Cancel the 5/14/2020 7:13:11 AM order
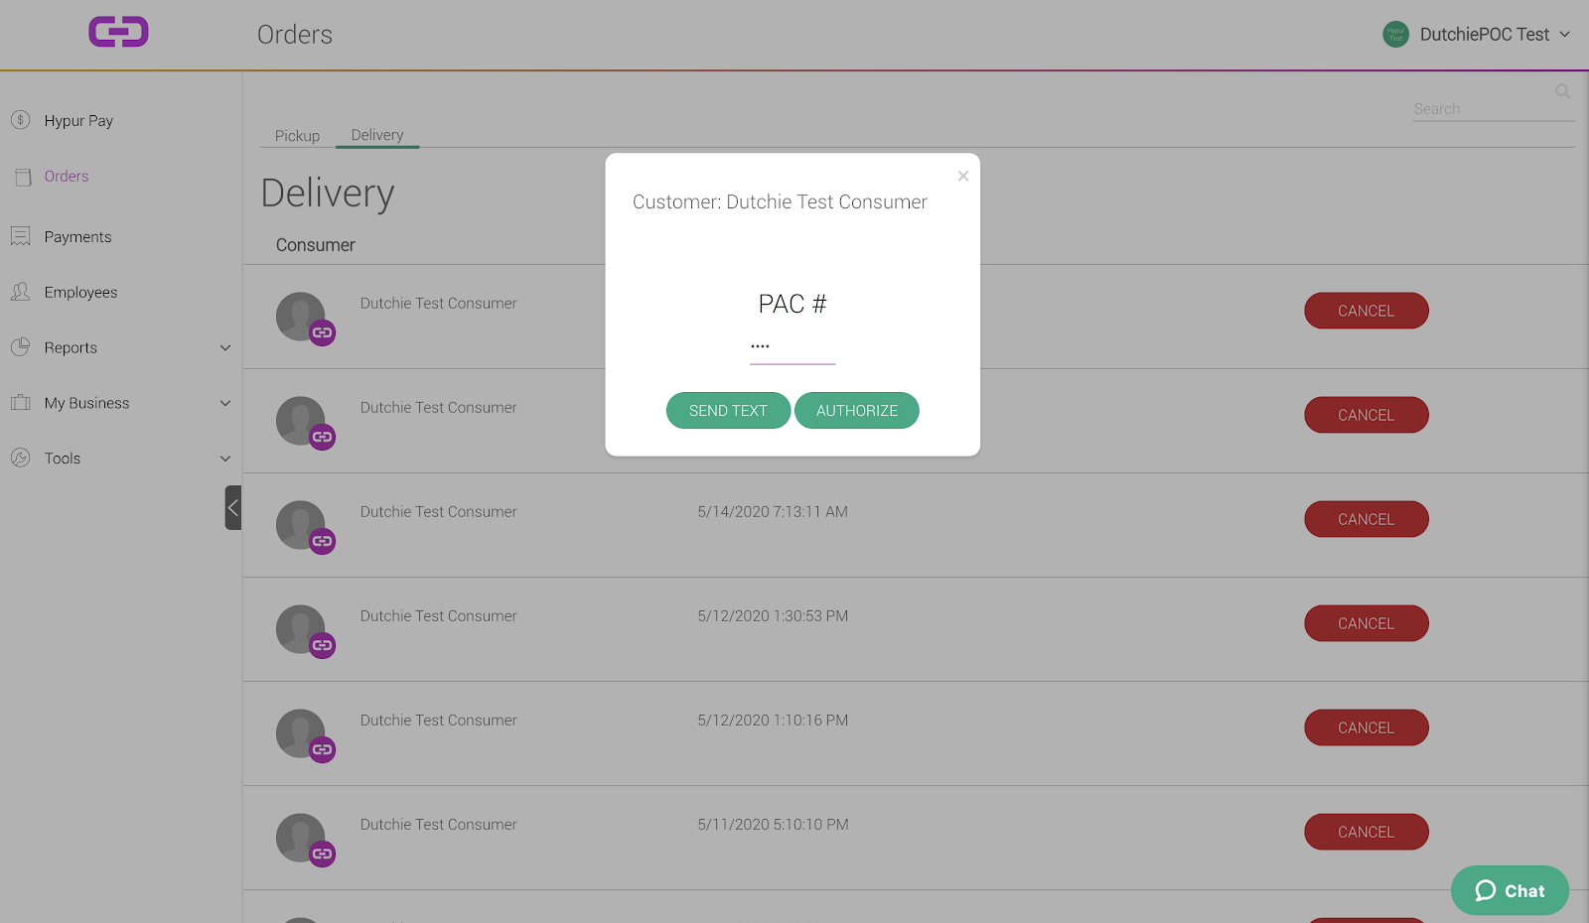Viewport: 1589px width, 923px height. (x=1367, y=519)
